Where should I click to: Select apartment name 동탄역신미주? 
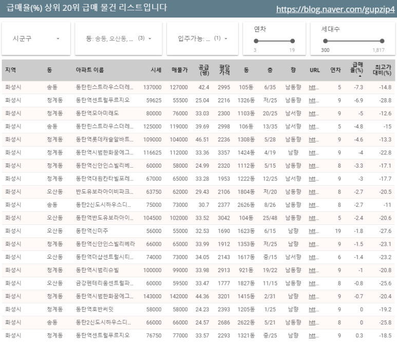point(92,231)
